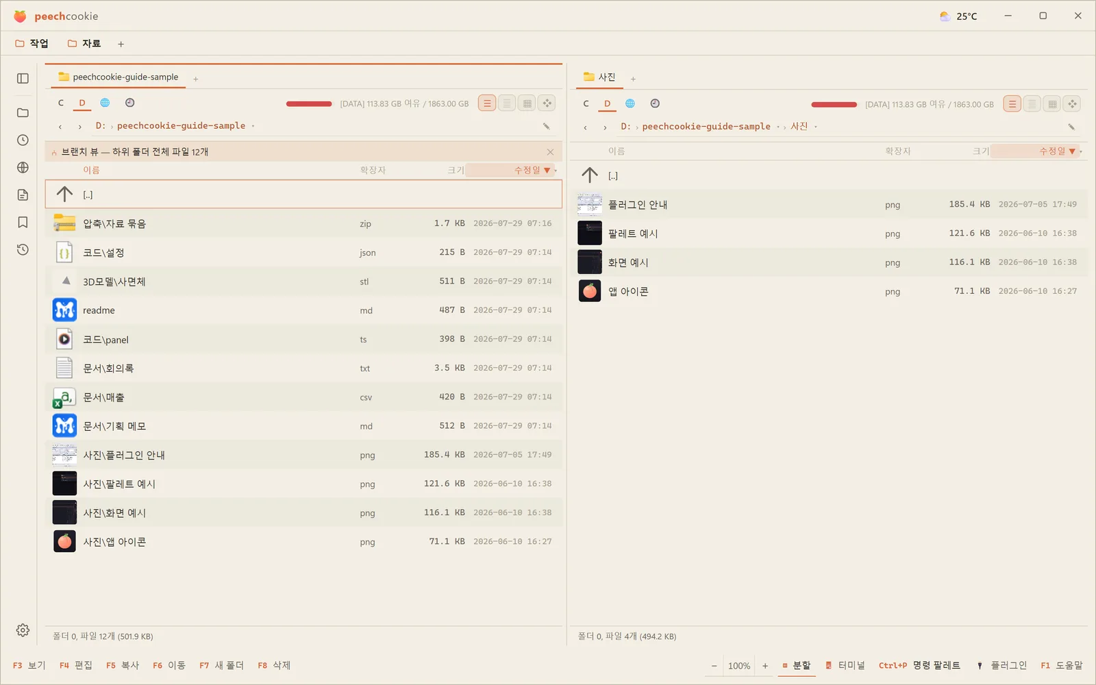The width and height of the screenshot is (1096, 685).
Task: Switch right pane to grid view
Action: [x=1052, y=104]
